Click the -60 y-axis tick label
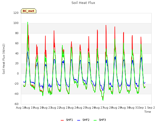This screenshot has width=167, height=125. [x=16, y=104]
